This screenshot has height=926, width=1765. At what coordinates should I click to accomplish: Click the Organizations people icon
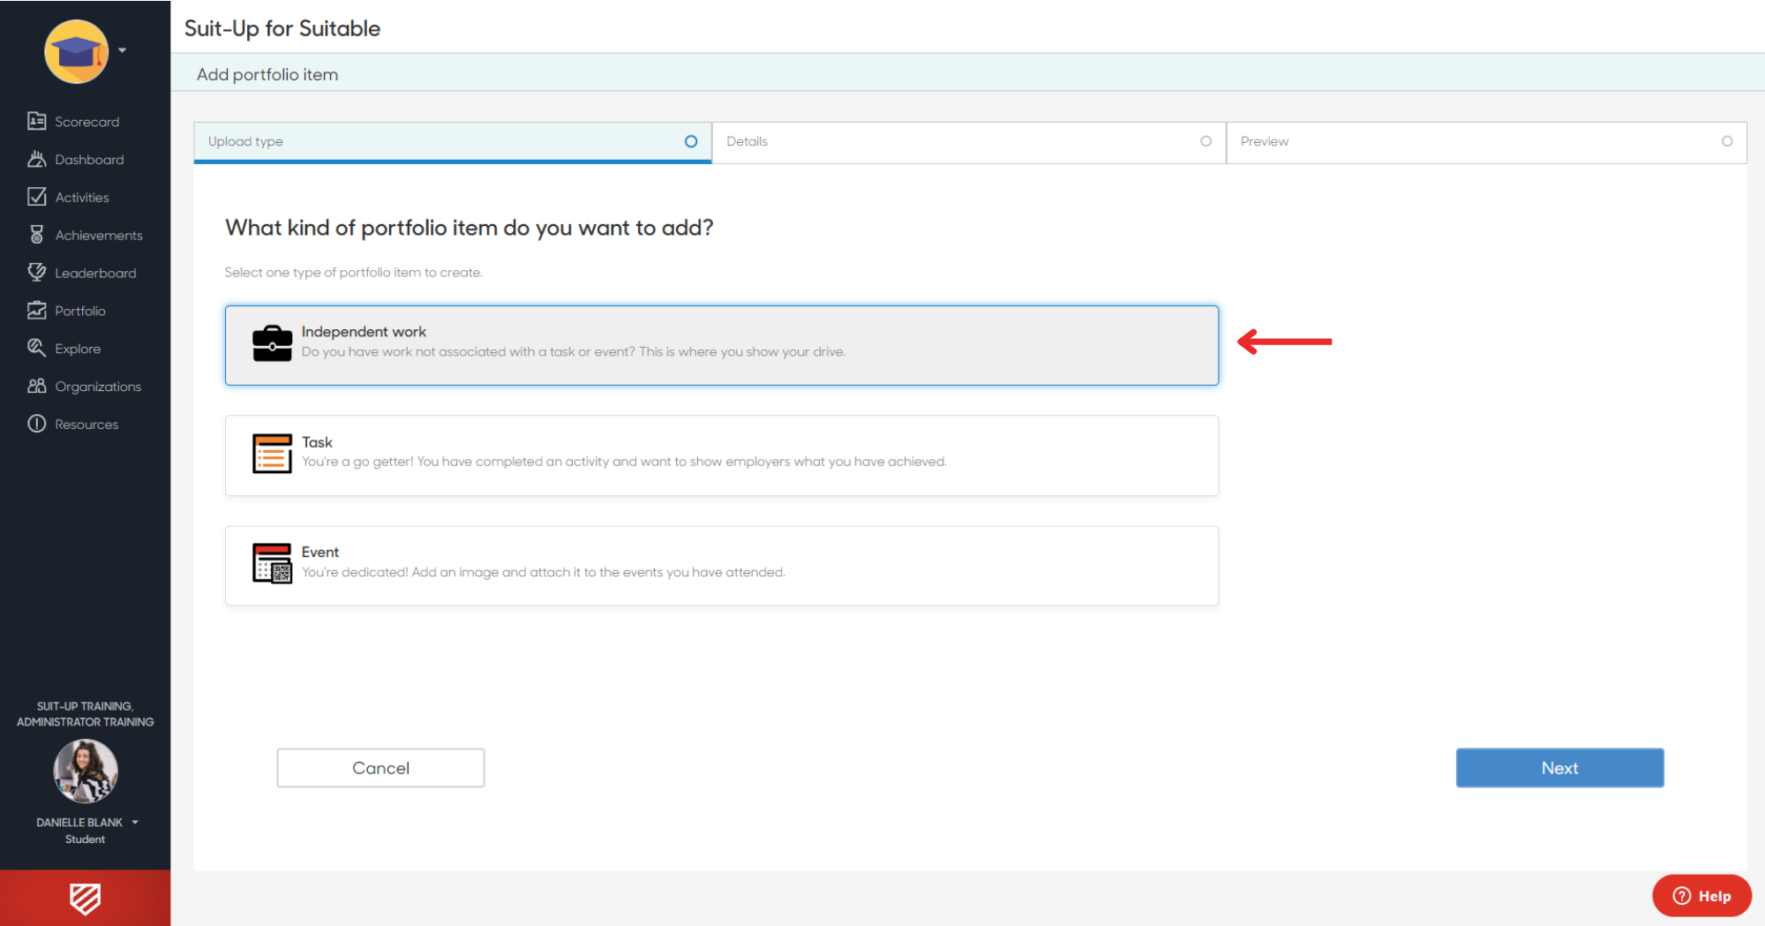[x=36, y=386]
